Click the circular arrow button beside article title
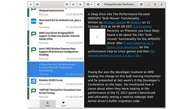The height and width of the screenshot is (109, 193). click(x=141, y=4)
